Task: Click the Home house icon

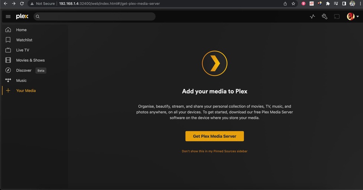Action: click(x=8, y=30)
